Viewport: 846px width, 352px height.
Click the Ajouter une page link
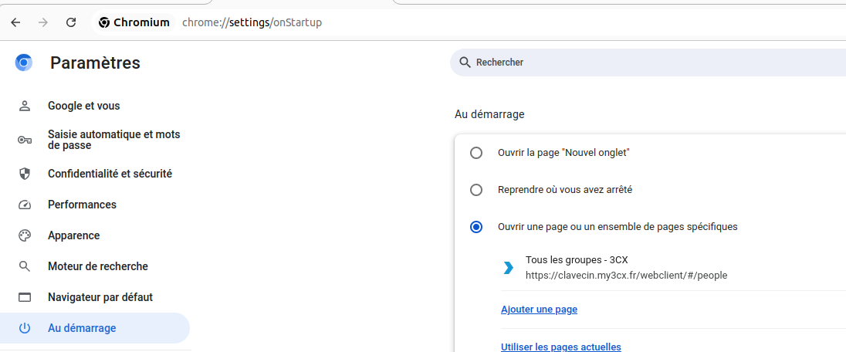[x=539, y=310]
